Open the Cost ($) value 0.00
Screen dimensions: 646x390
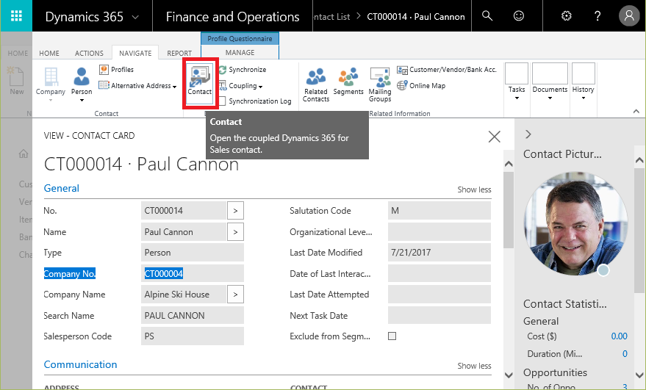619,336
